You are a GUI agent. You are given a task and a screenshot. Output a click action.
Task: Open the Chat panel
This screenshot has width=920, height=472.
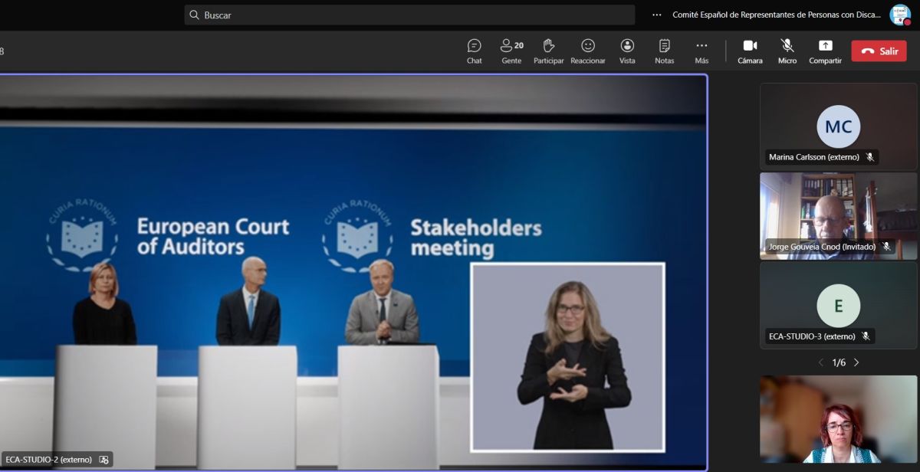[474, 51]
